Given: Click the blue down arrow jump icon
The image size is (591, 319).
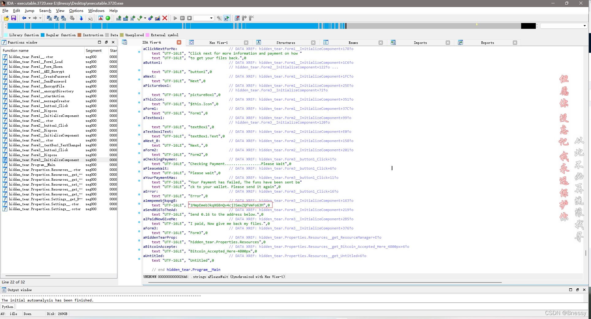Looking at the screenshot, I should pyautogui.click(x=81, y=18).
